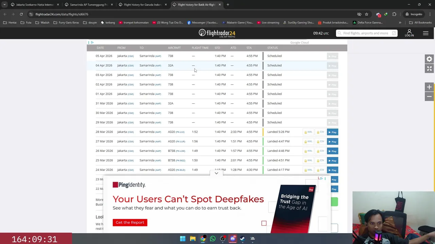Click PK-LUR aircraft registration link
The height and width of the screenshot is (244, 435).
[x=180, y=142]
